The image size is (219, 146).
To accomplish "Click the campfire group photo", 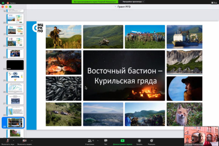I will [x=145, y=114].
